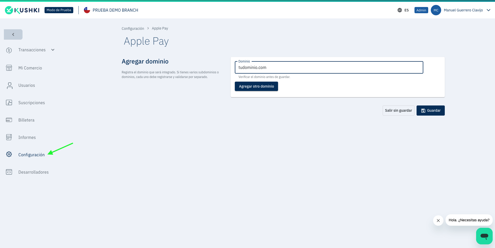Click the Informes report icon
This screenshot has height=248, width=495.
point(9,137)
